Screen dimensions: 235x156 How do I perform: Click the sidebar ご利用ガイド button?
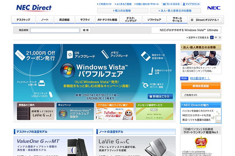click(x=201, y=95)
